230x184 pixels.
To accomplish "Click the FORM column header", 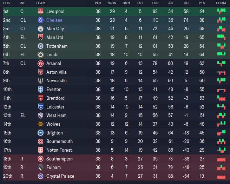I will pyautogui.click(x=221, y=3).
